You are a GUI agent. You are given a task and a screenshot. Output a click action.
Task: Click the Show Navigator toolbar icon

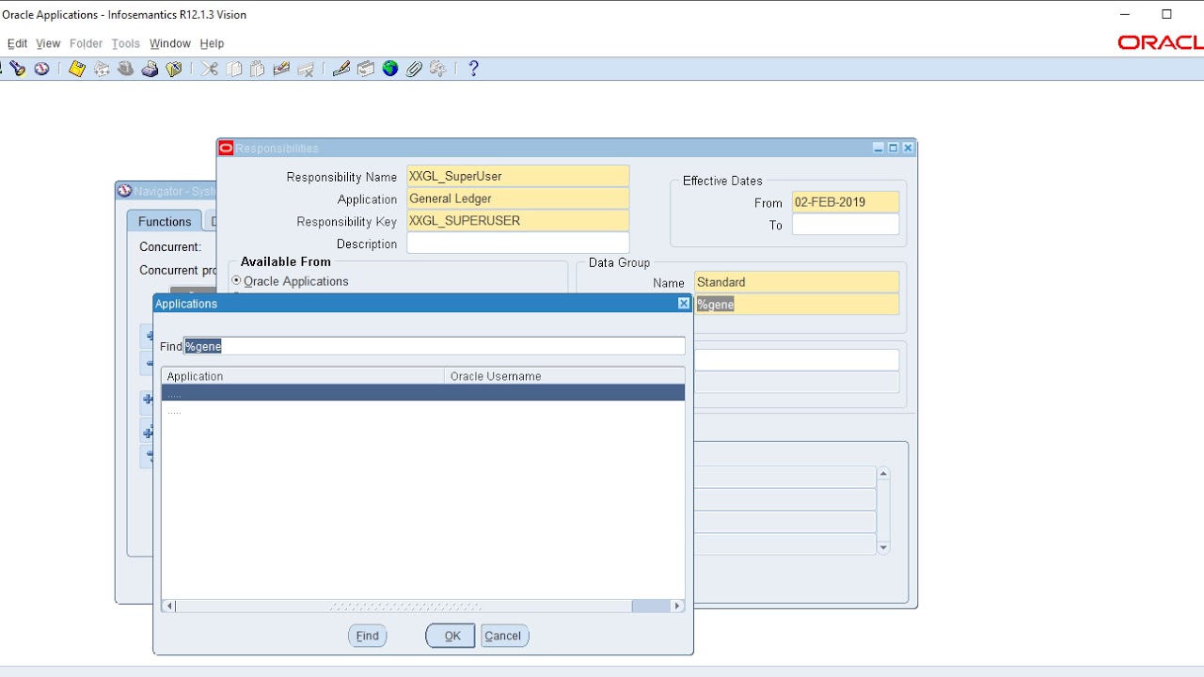pyautogui.click(x=41, y=69)
